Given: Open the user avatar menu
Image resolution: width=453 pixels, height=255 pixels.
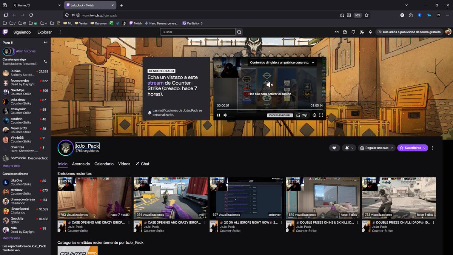Looking at the screenshot, I should pos(448,32).
